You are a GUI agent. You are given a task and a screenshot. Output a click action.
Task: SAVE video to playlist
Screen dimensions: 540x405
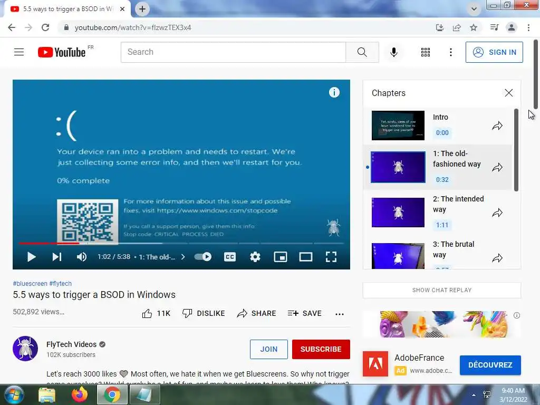click(x=304, y=313)
